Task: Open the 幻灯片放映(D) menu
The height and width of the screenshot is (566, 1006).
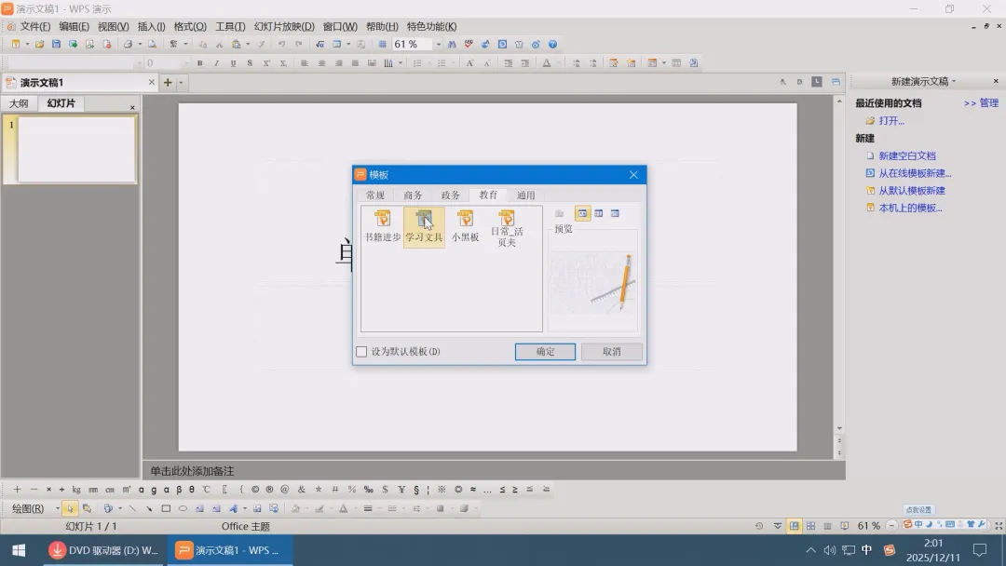Action: (x=284, y=26)
